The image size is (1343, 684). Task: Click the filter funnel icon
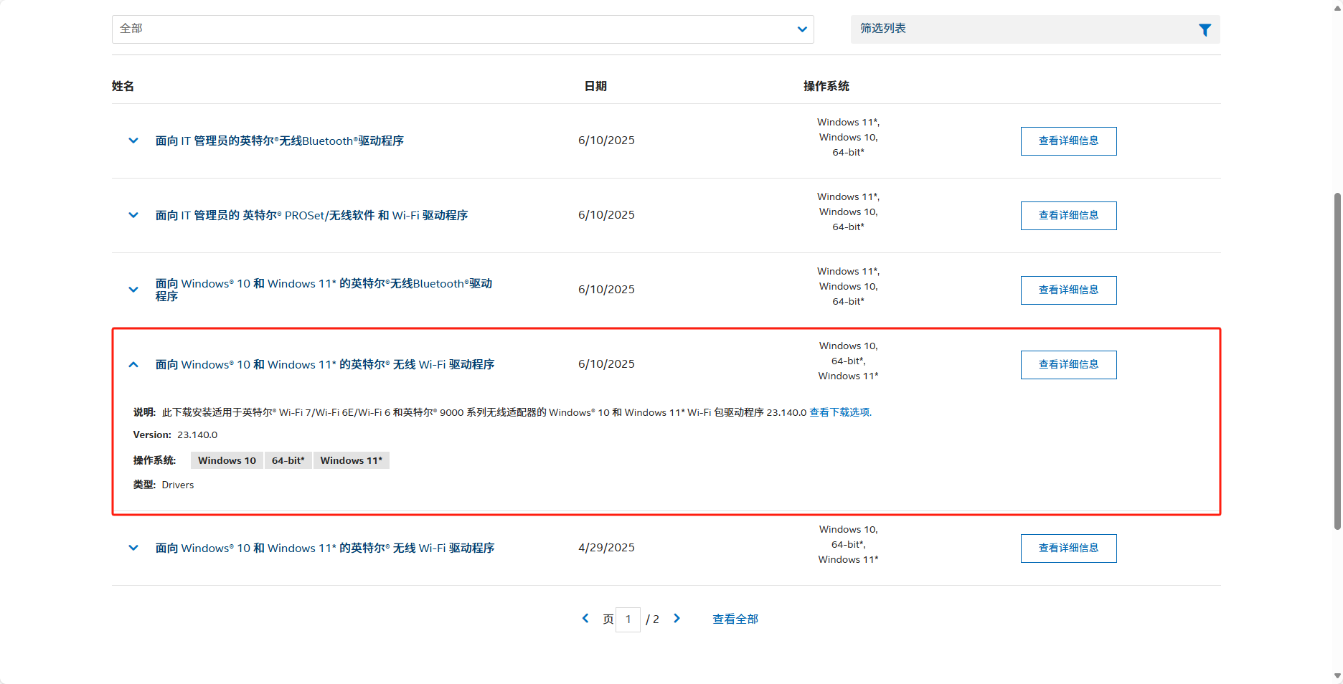point(1205,29)
